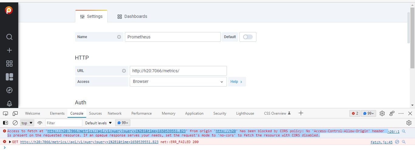Focus the console Filter box

click(64, 123)
